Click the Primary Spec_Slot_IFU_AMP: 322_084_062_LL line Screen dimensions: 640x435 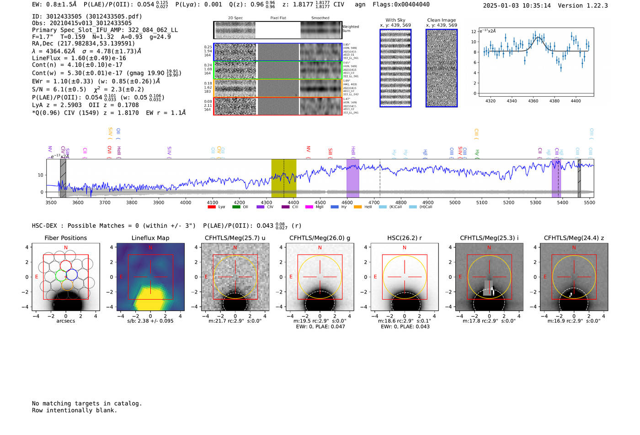pyautogui.click(x=105, y=30)
